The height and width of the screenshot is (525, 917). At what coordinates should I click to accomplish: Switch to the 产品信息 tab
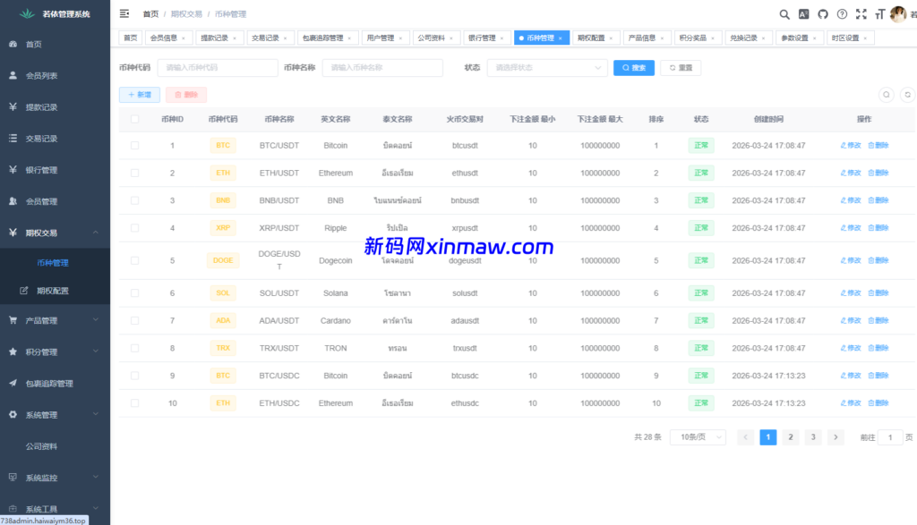[647, 38]
